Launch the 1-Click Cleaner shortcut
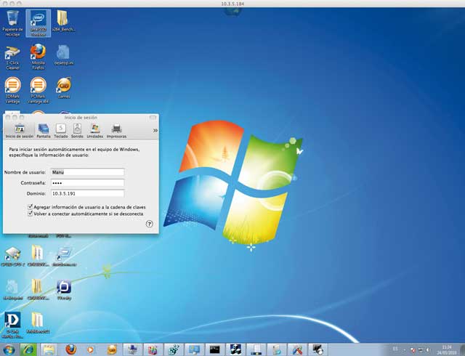Screen dimensions: 465x356 tap(12, 57)
